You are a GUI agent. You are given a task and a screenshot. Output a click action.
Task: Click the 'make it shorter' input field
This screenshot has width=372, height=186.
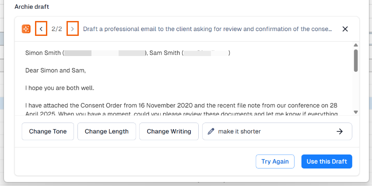tap(271, 131)
